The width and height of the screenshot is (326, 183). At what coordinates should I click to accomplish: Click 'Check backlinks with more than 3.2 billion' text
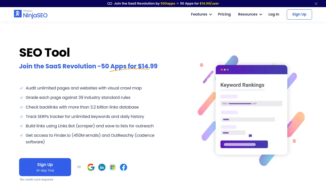tap(82, 107)
